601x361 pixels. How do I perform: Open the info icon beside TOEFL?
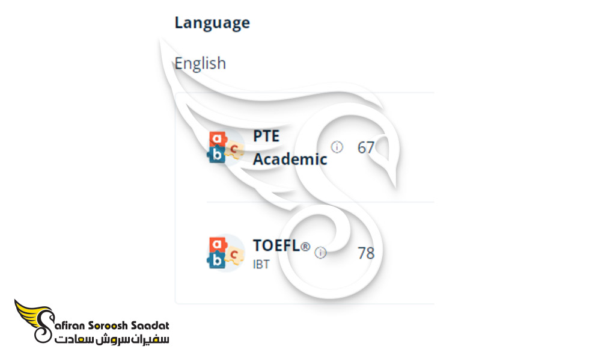pos(320,253)
